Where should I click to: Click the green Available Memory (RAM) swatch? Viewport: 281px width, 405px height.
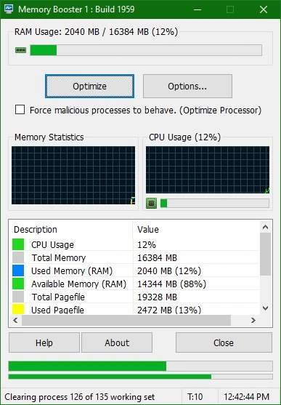(x=18, y=284)
